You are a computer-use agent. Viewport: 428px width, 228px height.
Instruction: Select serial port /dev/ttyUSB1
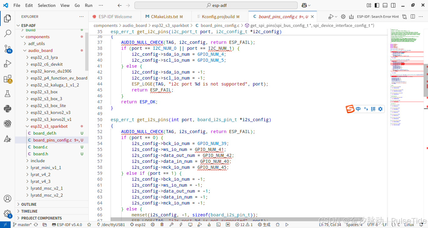[x=111, y=225]
